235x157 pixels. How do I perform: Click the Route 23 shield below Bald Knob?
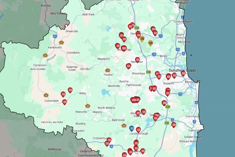[x=124, y=125]
